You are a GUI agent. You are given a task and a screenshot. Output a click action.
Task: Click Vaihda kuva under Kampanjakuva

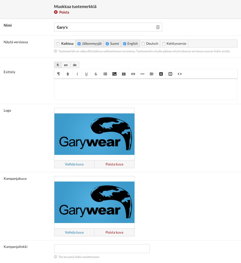[74, 232]
